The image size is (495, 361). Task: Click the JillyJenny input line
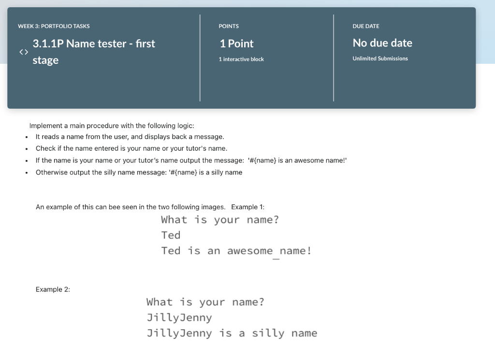coord(179,318)
